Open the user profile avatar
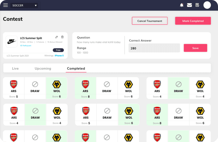218x142 pixels. 207,5
